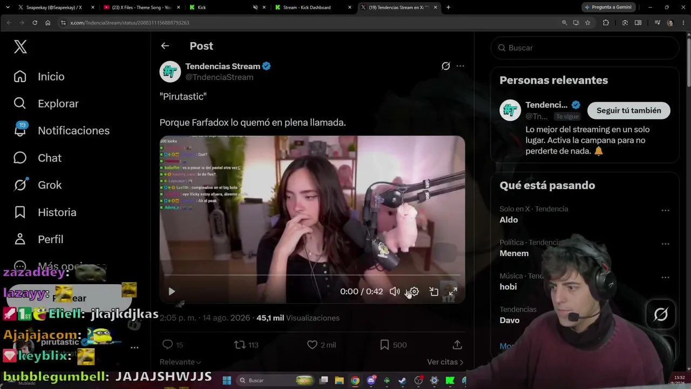Open the @TndenciaStream handle link
Screen dimensions: 691x389
tap(219, 77)
